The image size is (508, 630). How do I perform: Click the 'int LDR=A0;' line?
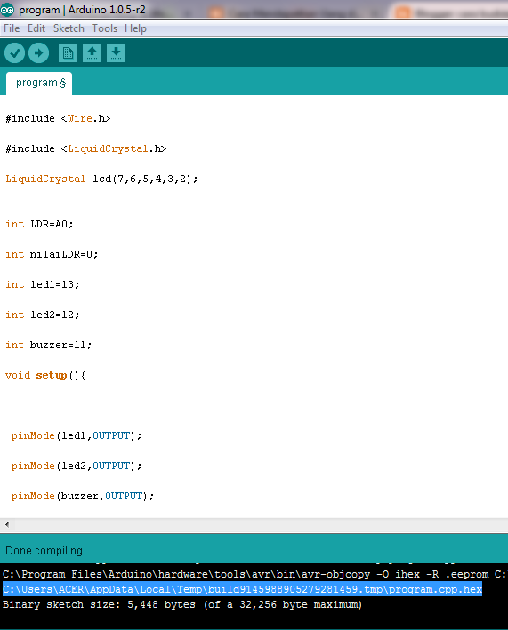tap(39, 224)
